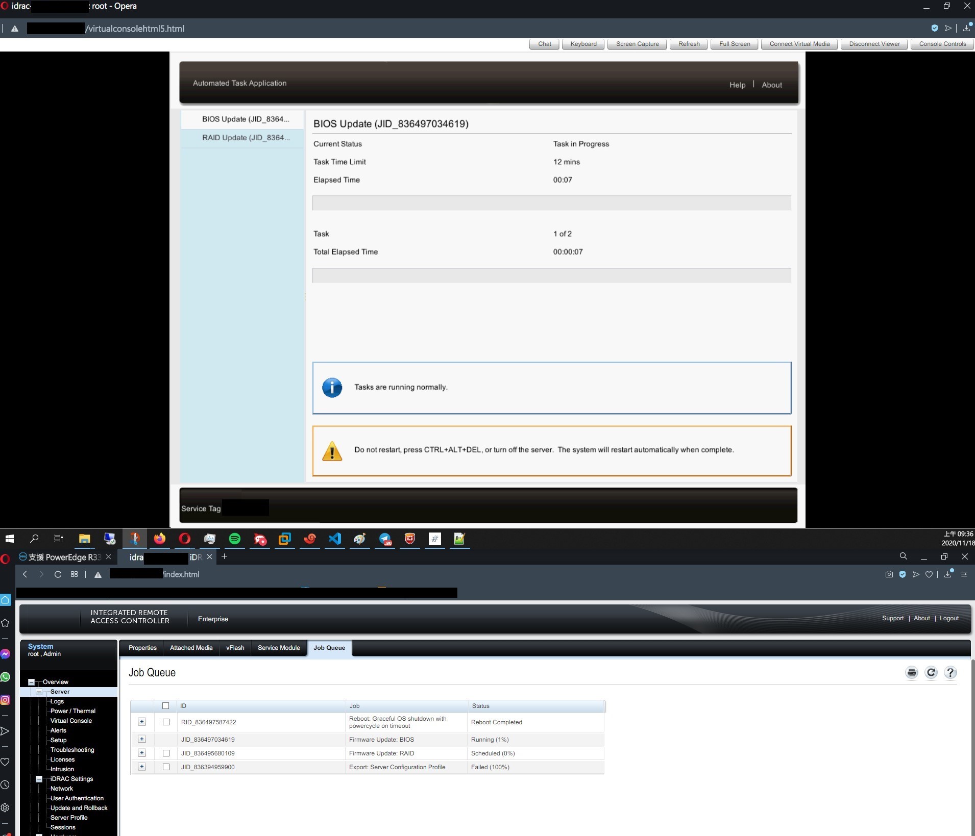Open bookmarks heart icon in Opera sidebar
This screenshot has height=836, width=975.
point(5,762)
